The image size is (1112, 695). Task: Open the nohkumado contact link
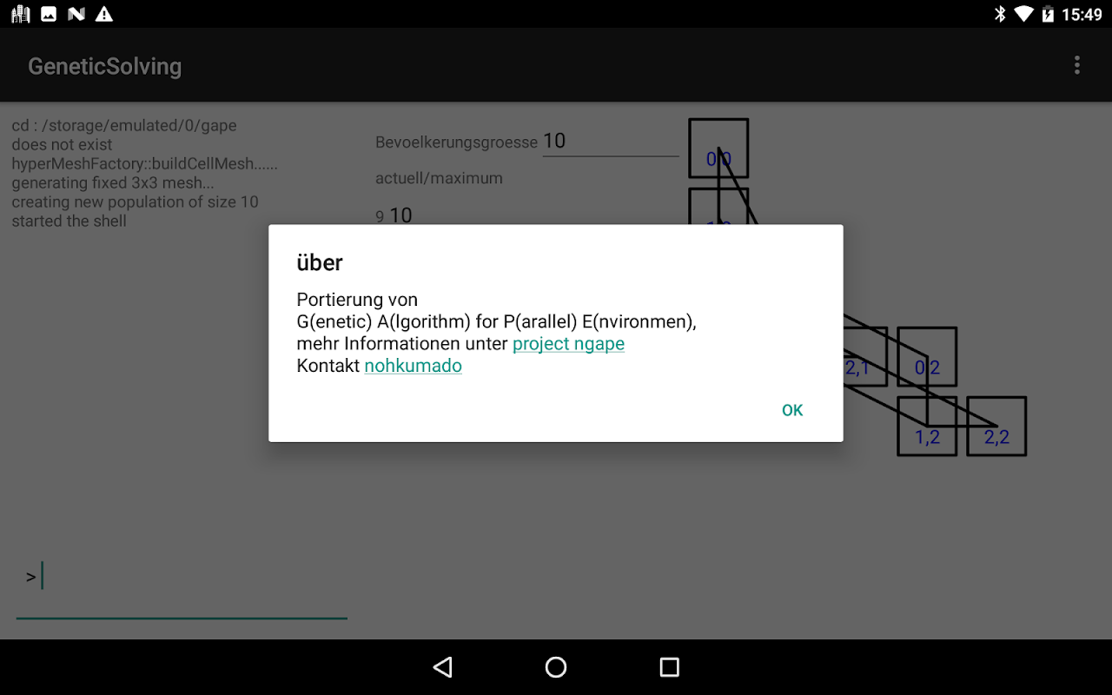(x=413, y=366)
